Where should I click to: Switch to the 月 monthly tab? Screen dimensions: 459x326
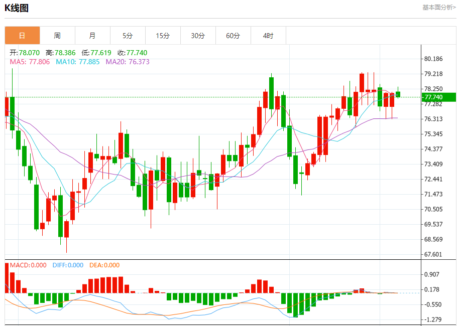coord(92,36)
